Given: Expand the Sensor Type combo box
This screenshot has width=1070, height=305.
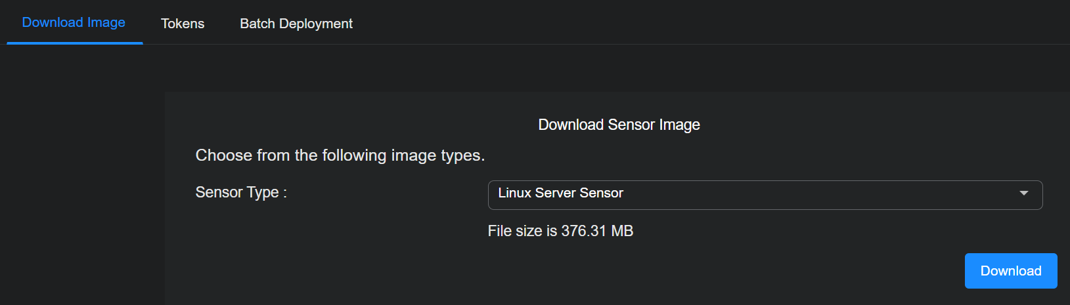Looking at the screenshot, I should (765, 195).
